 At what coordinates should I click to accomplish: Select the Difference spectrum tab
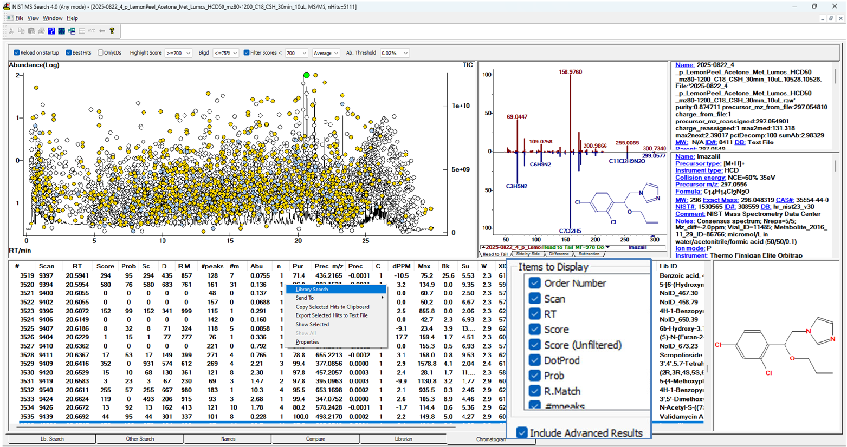pyautogui.click(x=559, y=254)
